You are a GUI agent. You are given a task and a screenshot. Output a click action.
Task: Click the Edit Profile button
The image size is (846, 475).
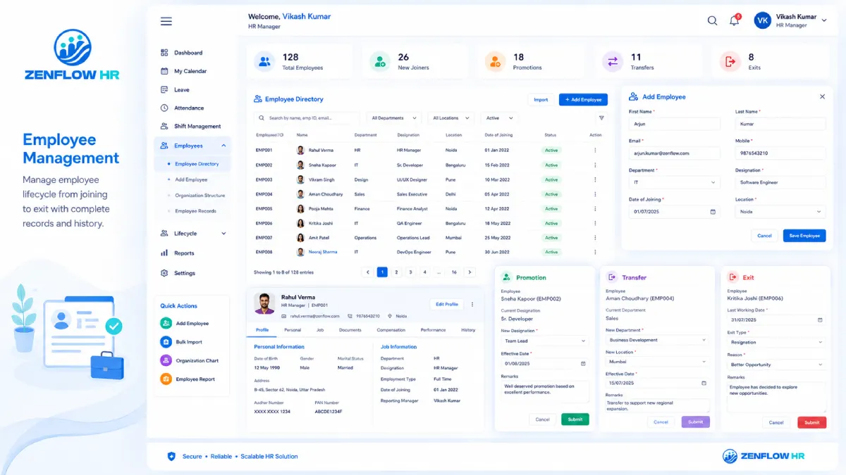tap(447, 305)
